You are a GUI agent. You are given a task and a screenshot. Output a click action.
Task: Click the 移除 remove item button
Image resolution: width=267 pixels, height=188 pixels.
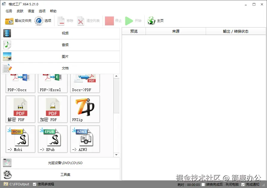[65, 21]
